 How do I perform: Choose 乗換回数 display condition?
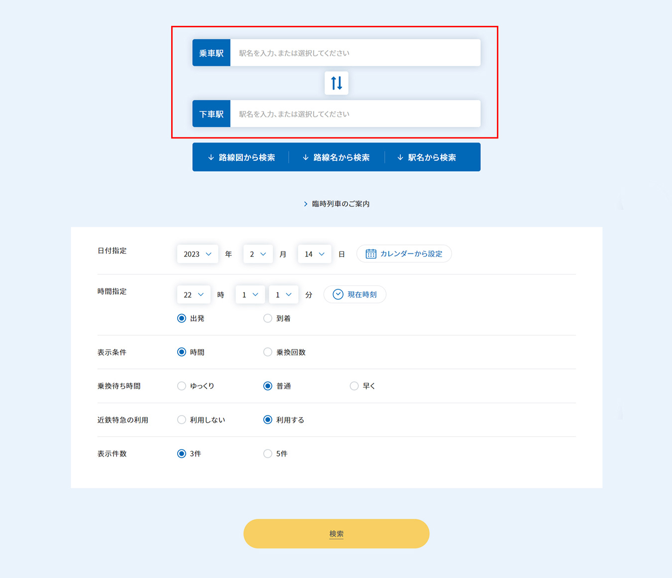[268, 352]
